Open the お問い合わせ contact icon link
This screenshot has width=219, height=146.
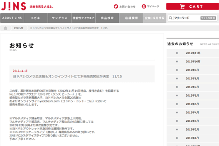(124, 7)
